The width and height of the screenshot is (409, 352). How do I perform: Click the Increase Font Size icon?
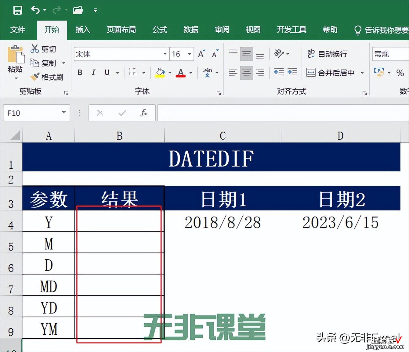pos(202,54)
